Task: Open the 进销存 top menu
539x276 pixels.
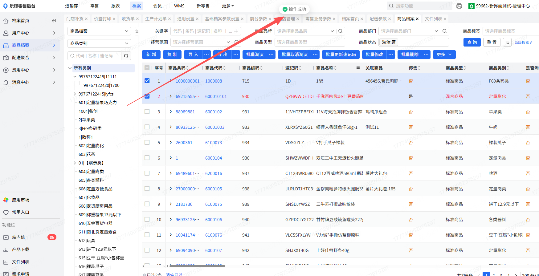Action: pyautogui.click(x=71, y=6)
